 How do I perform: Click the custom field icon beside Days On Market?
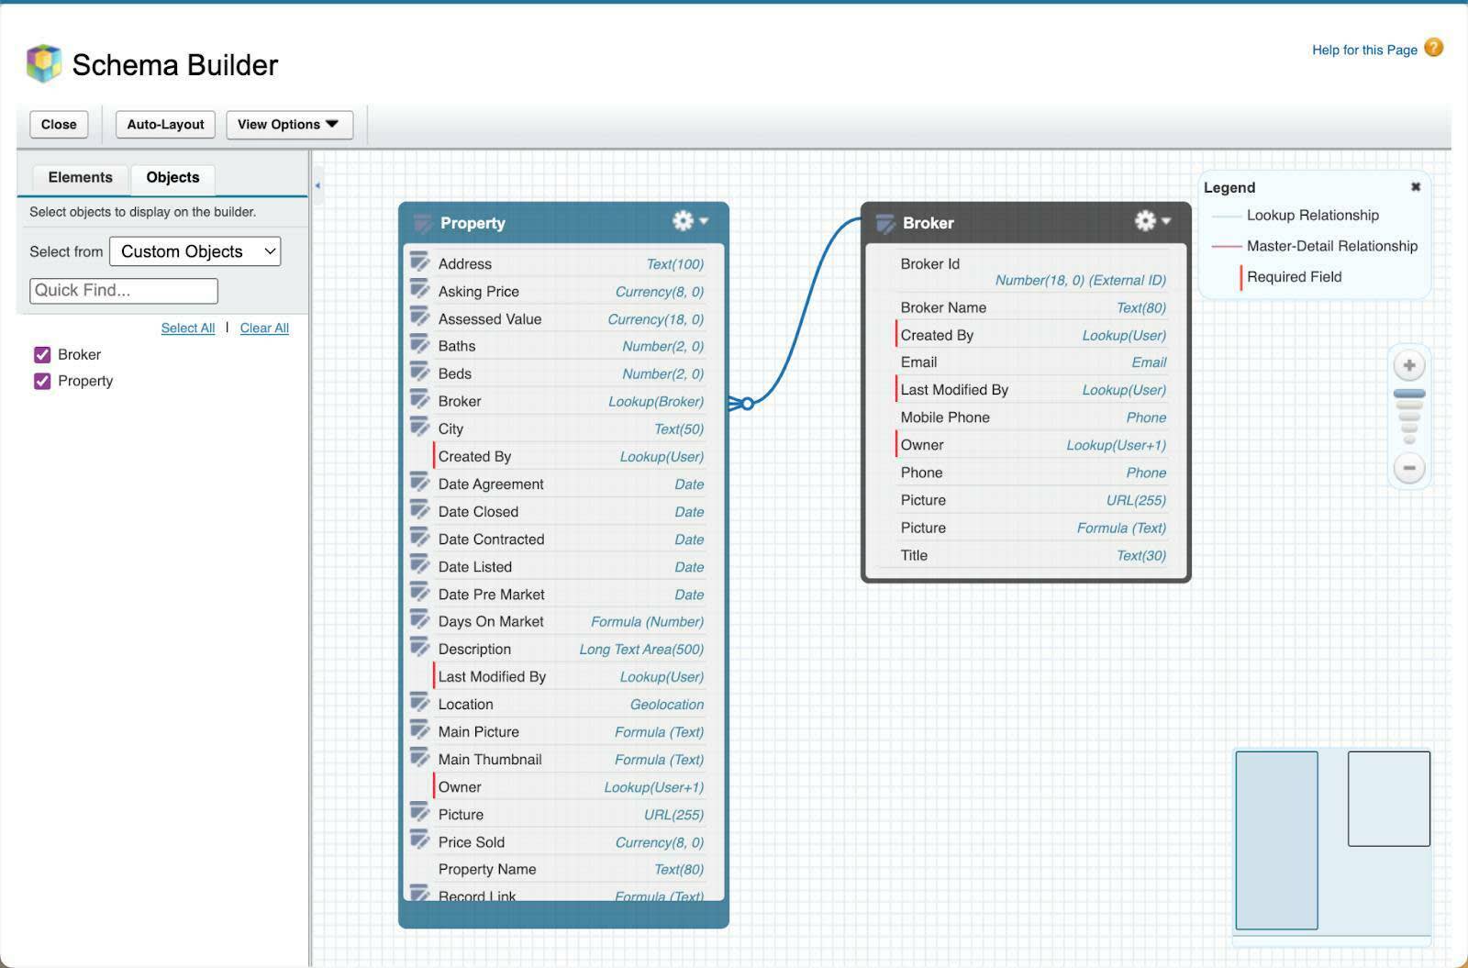pyautogui.click(x=420, y=620)
